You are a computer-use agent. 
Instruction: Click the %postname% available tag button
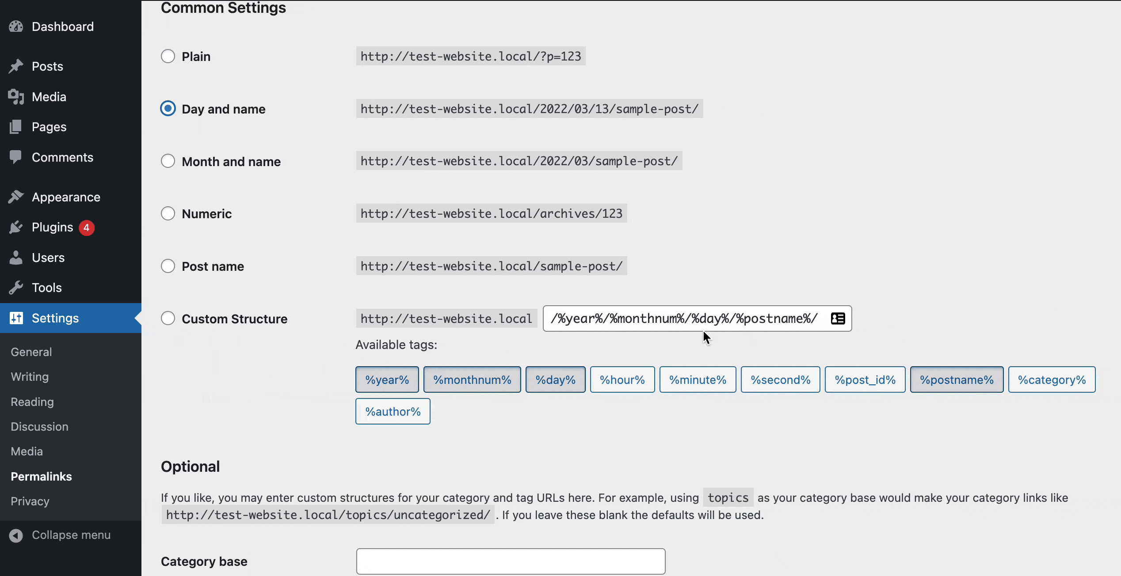point(956,379)
